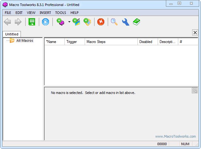The image size is (201, 149).
Task: Maximize the Macro Toolworks window
Action: [x=179, y=3]
